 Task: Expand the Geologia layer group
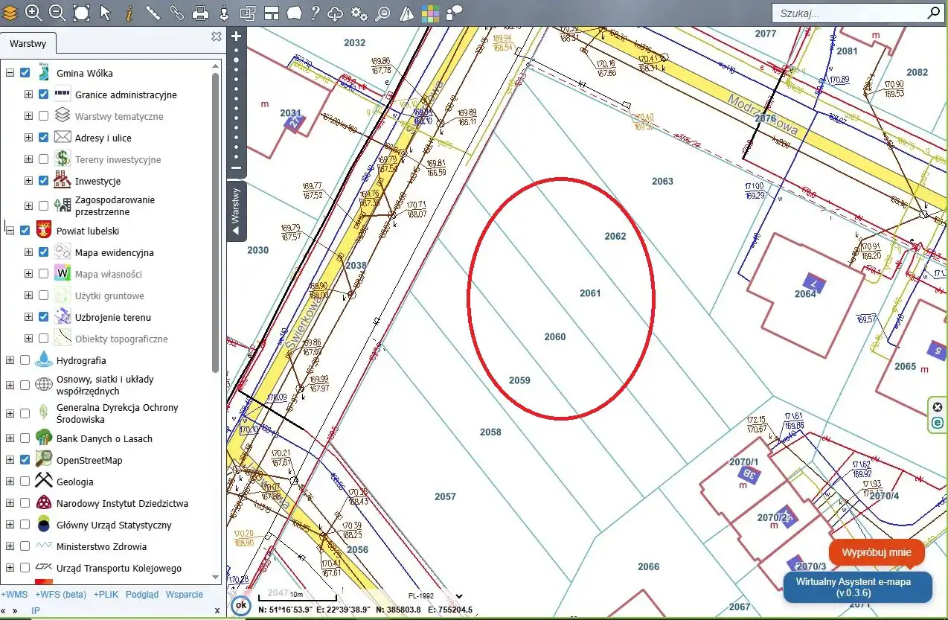click(x=10, y=482)
